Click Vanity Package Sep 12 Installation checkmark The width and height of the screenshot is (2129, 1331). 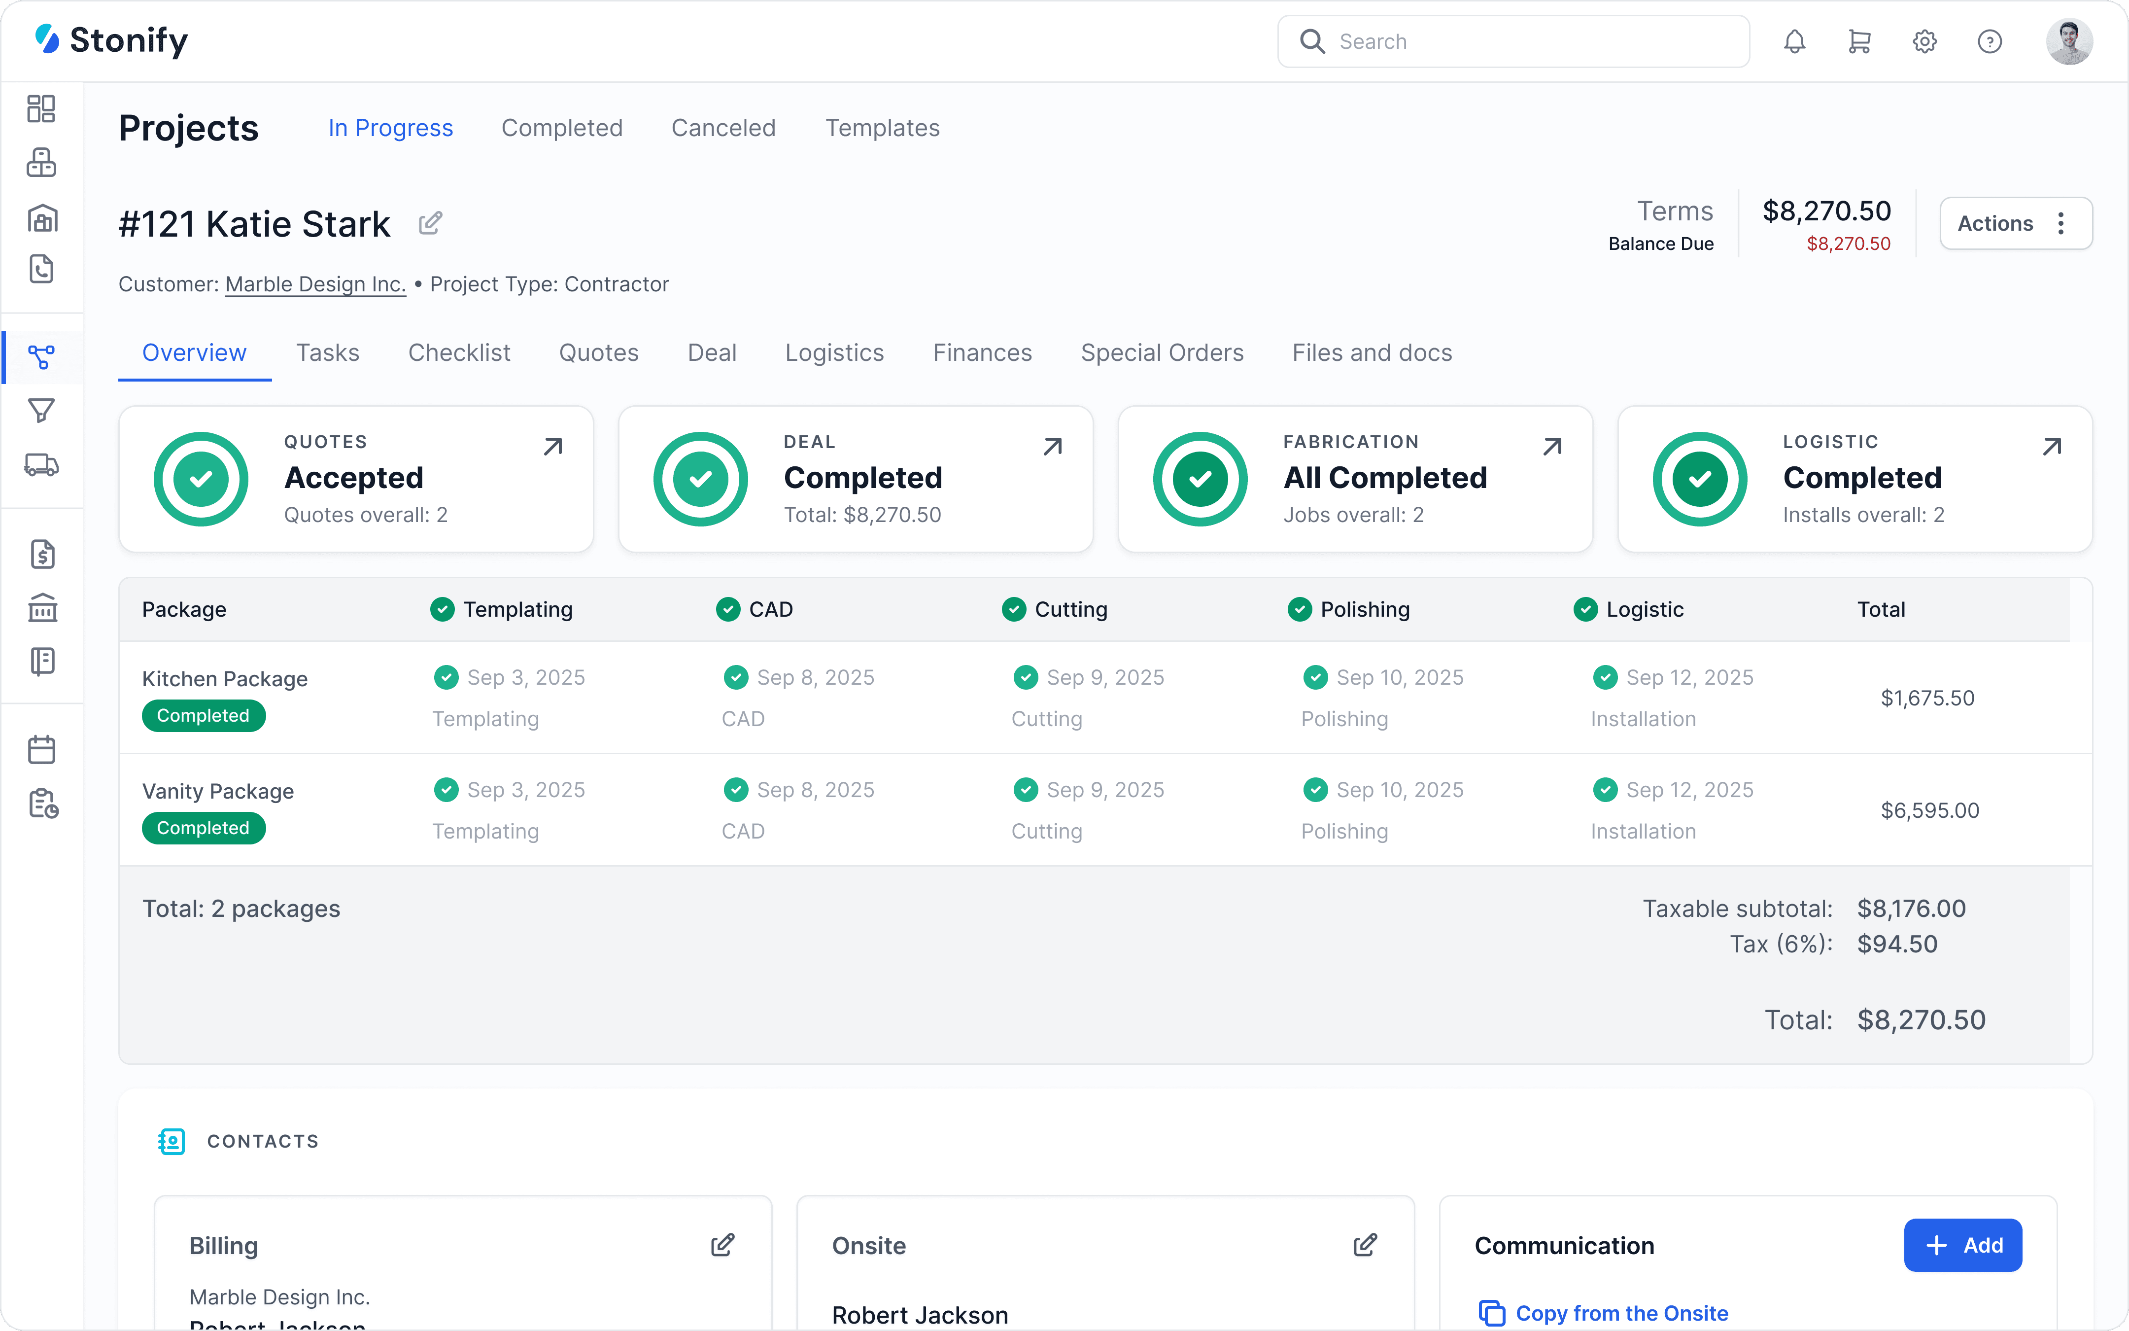[1605, 790]
